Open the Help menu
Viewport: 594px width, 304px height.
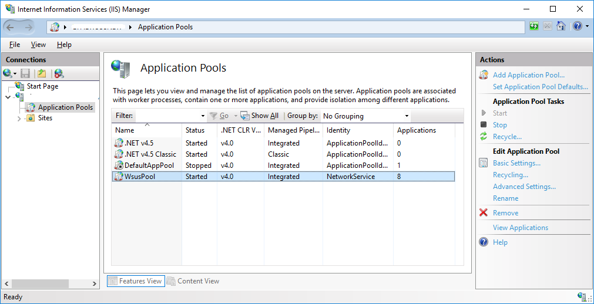tap(64, 45)
